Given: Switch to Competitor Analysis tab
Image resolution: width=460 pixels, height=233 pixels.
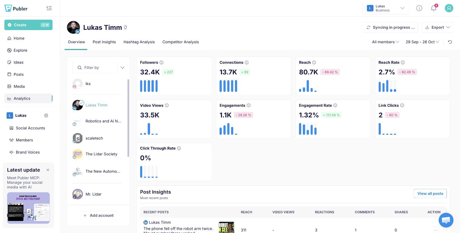Looking at the screenshot, I should click(x=181, y=42).
